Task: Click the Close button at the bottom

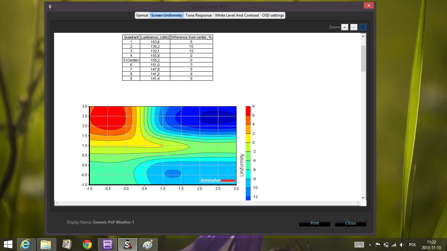Action: tap(351, 223)
